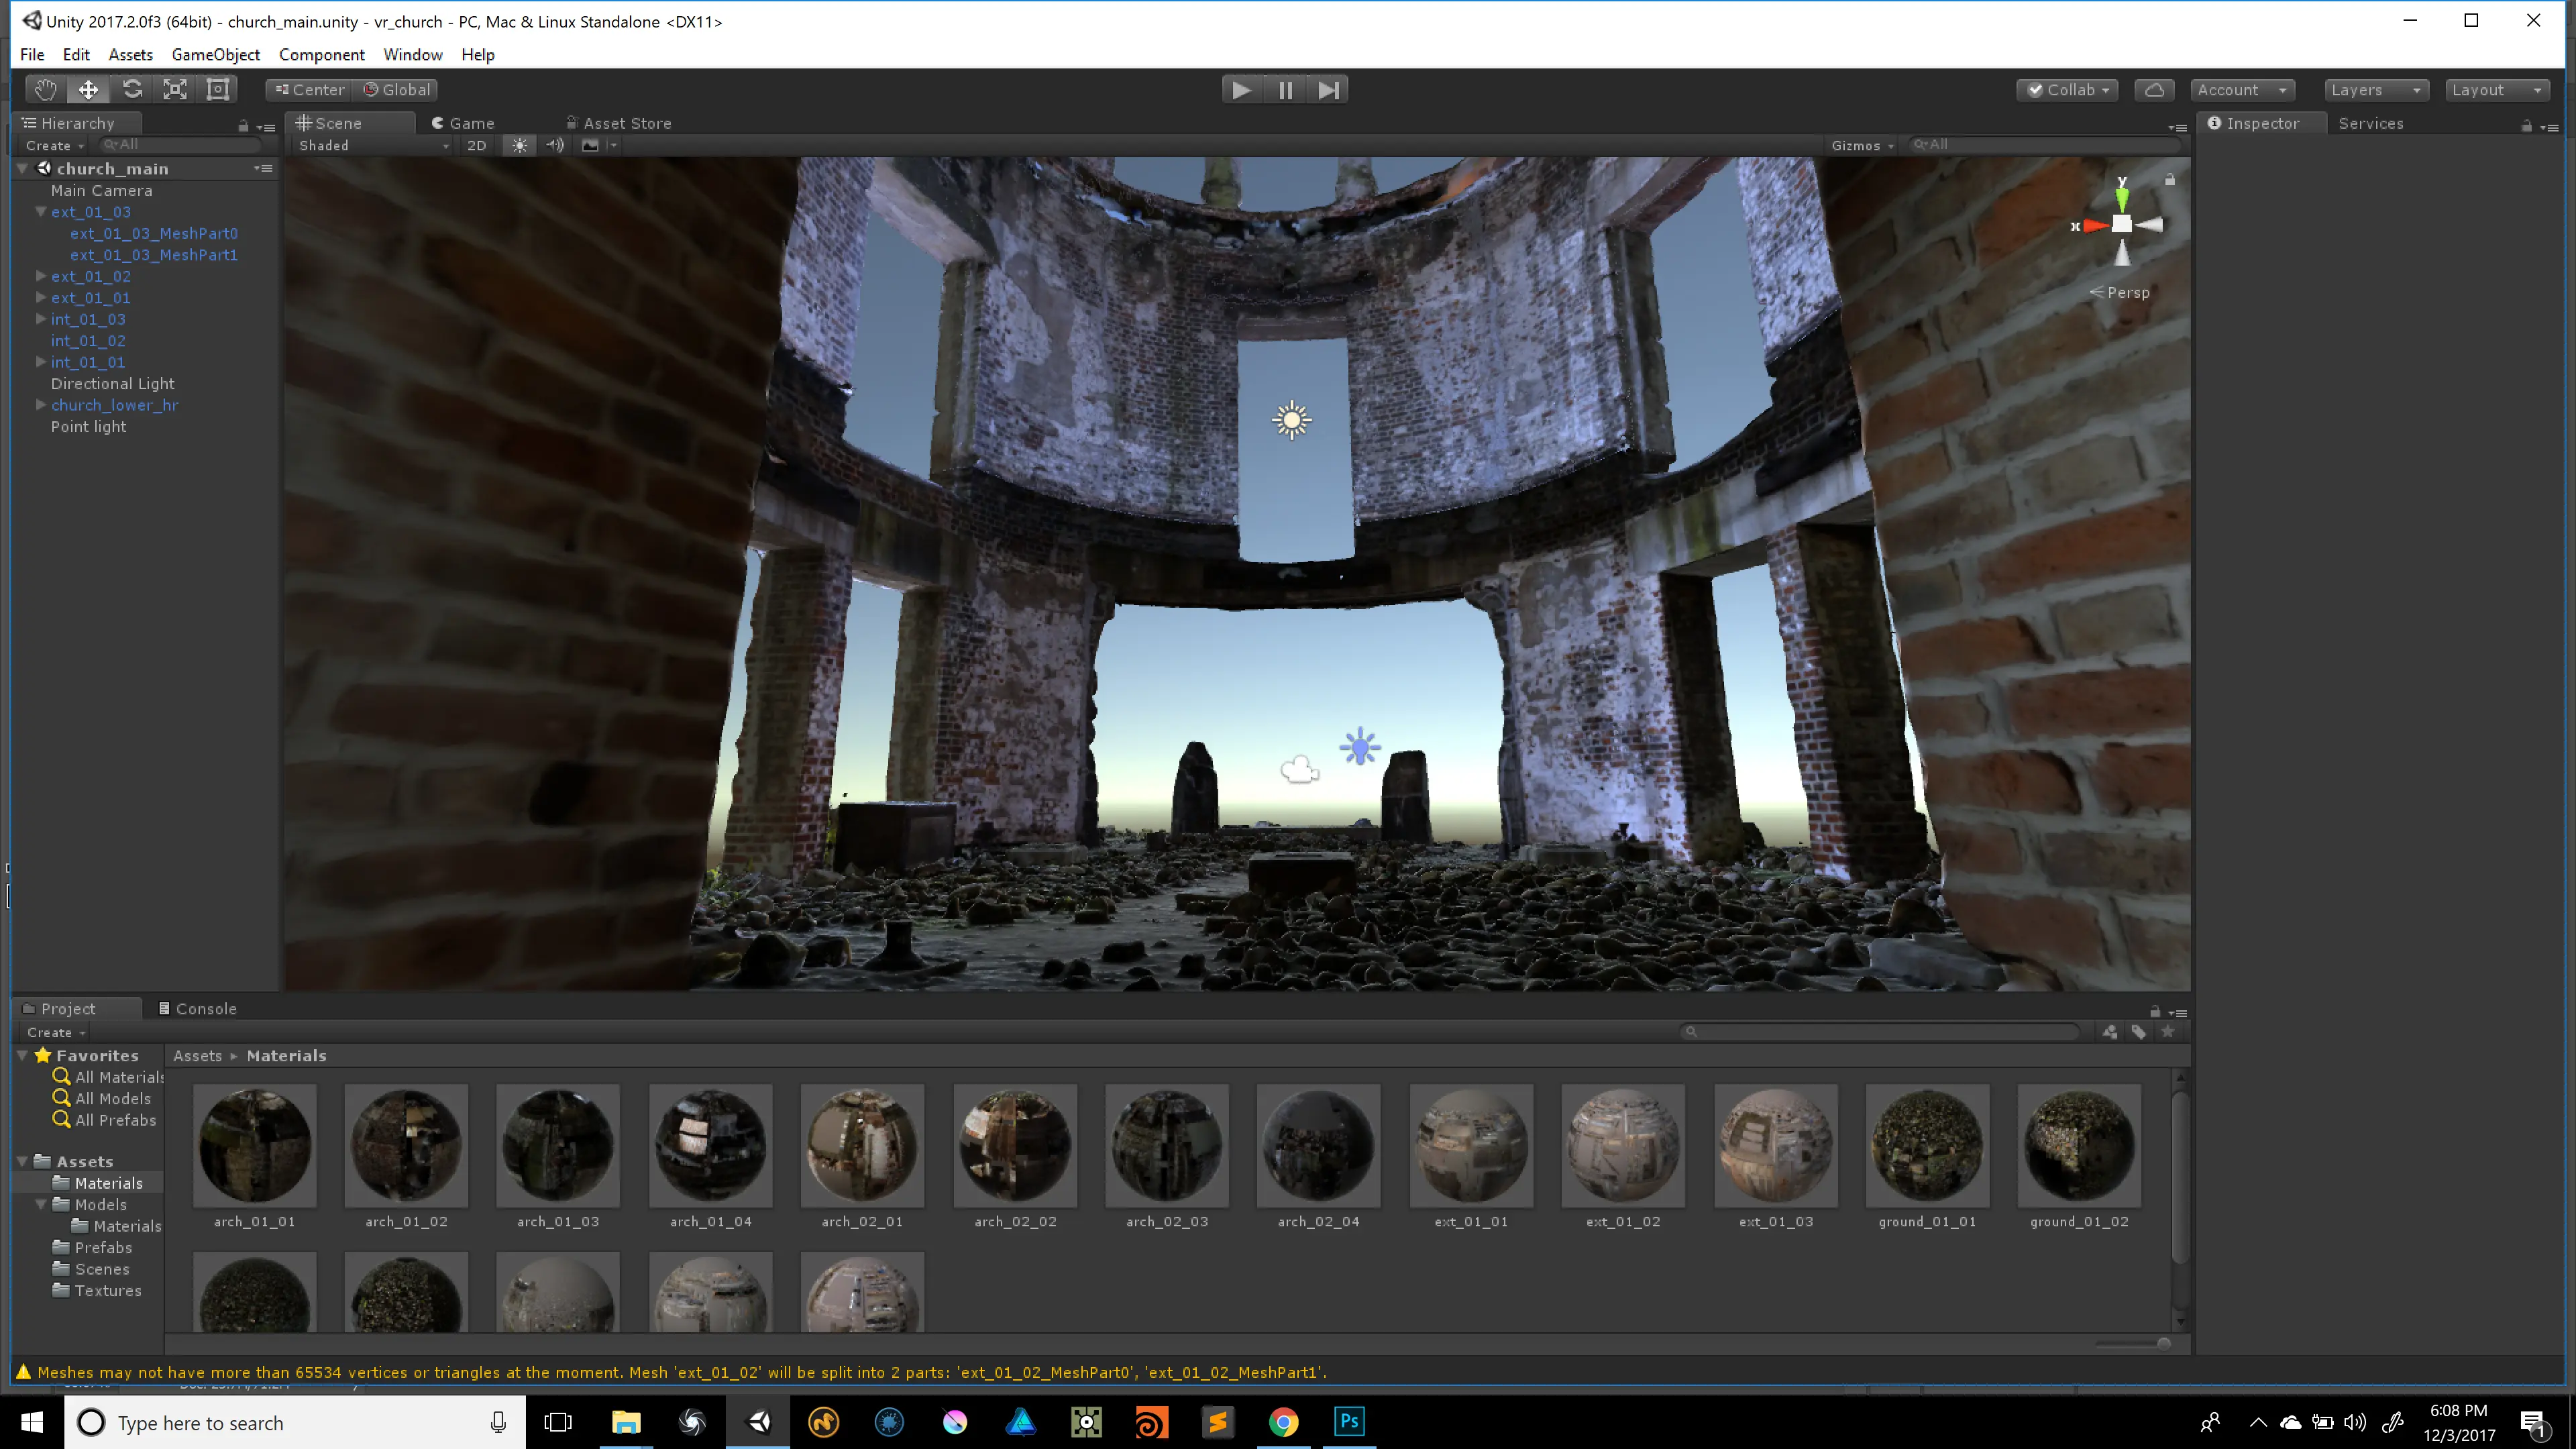Click save search star icon in Project
Viewport: 2576px width, 1449px height.
point(2167,1032)
